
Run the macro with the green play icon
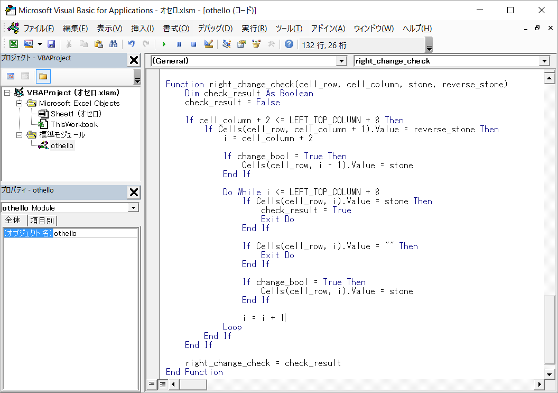coord(164,44)
